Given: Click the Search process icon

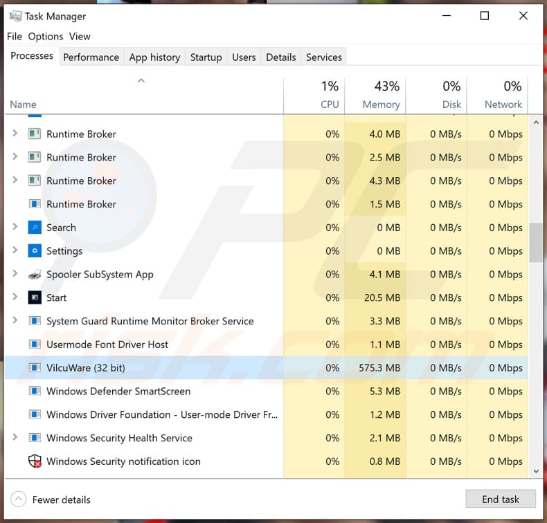Looking at the screenshot, I should (x=35, y=228).
